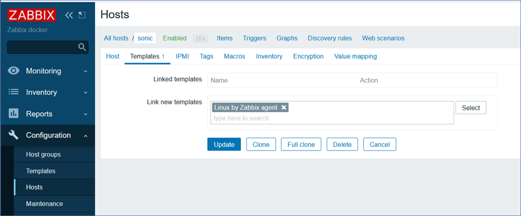The width and height of the screenshot is (521, 216).
Task: Click the search magnifier icon
Action: click(x=82, y=47)
